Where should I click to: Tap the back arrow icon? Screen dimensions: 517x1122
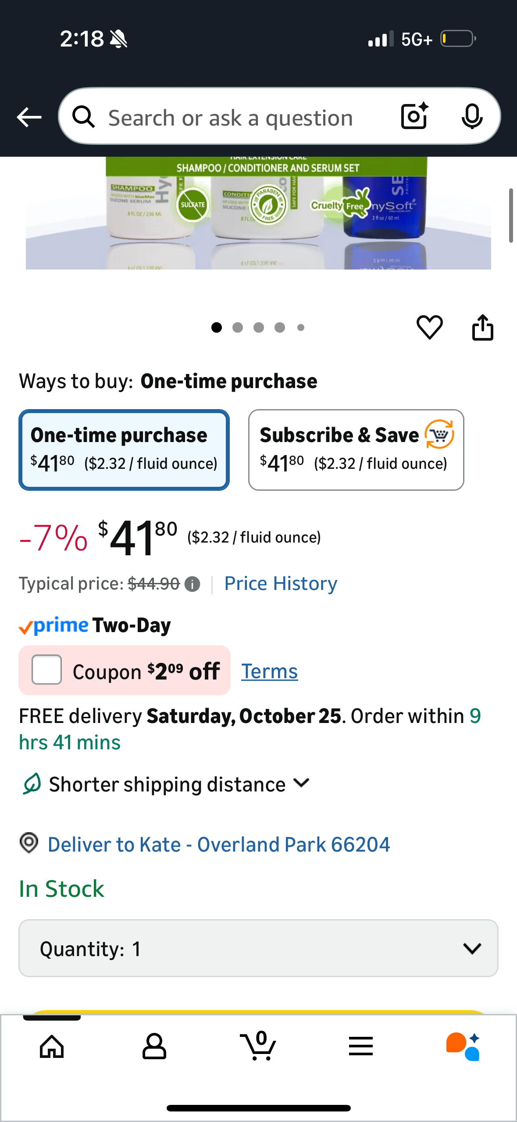pos(29,117)
